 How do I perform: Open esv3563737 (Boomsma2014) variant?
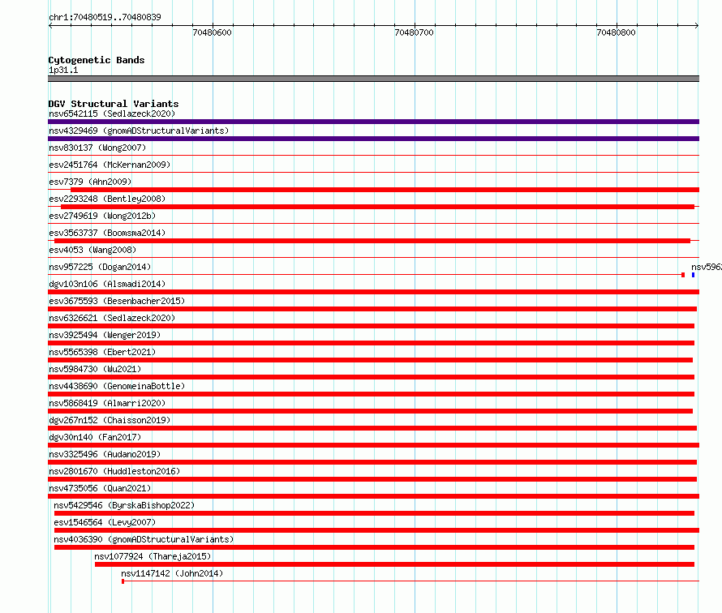point(107,233)
